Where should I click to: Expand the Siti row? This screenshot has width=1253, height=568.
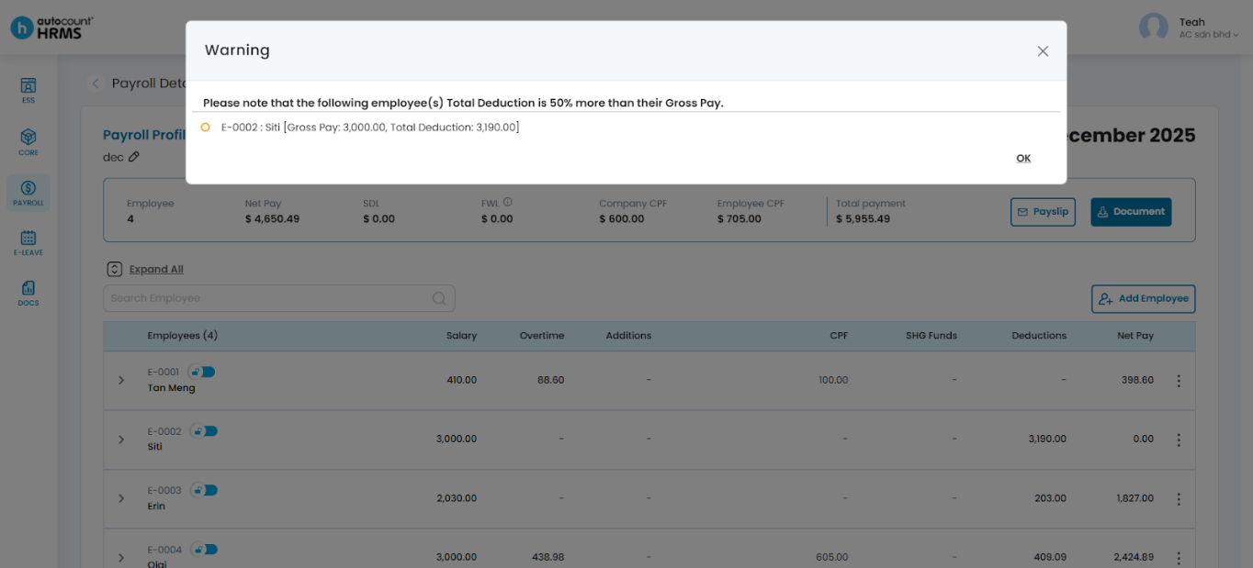coord(121,440)
